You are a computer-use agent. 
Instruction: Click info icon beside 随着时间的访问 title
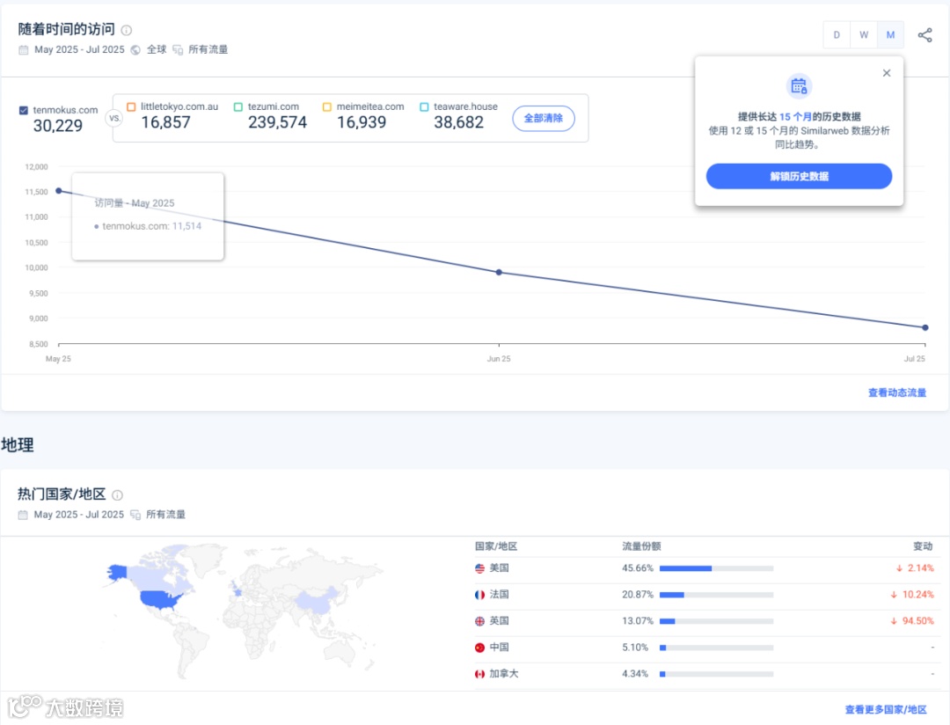tap(126, 30)
